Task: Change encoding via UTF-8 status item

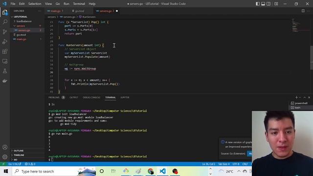Action: 236,164
